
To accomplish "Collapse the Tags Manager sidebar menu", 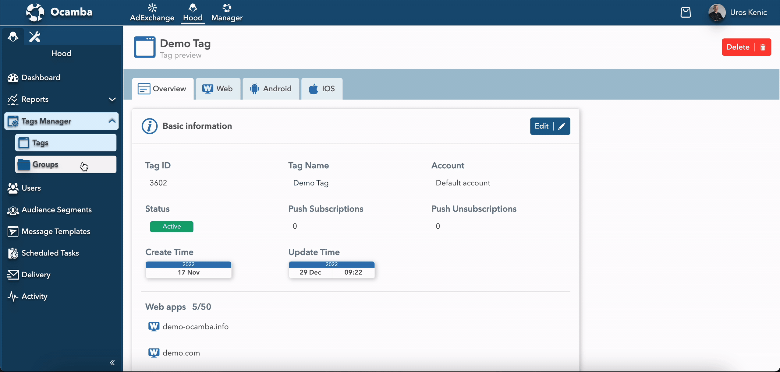I will [111, 120].
